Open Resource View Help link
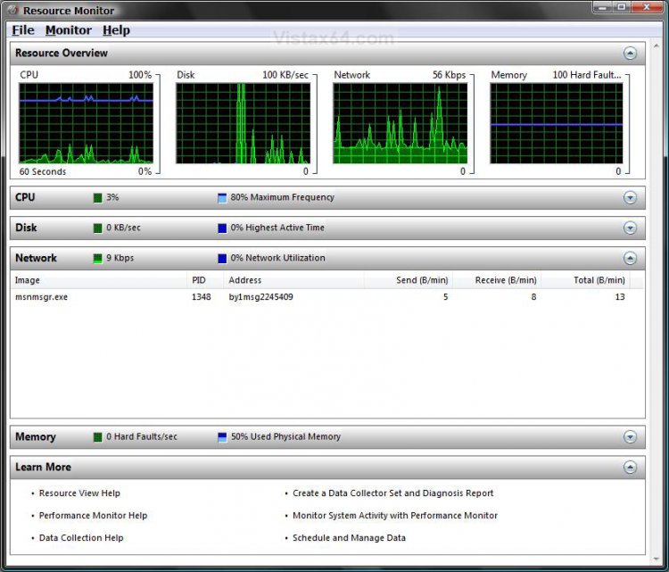This screenshot has height=572, width=669. point(79,493)
